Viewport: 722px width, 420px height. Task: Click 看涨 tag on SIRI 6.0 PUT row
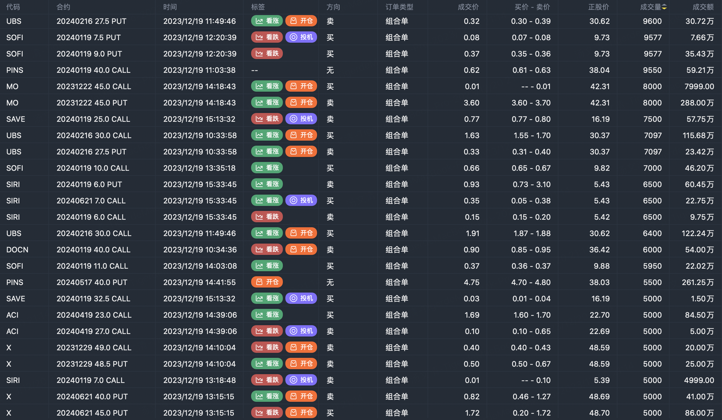coord(267,184)
